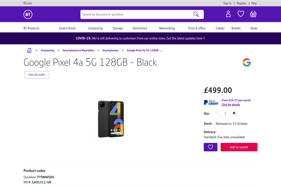The image size is (281, 187).
Task: Open PayPal Credit 'Click for details' link
Action: 231,105
